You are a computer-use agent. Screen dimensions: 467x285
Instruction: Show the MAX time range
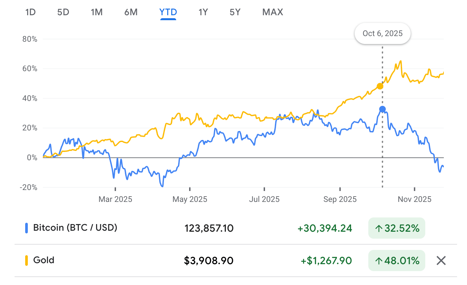tap(273, 12)
